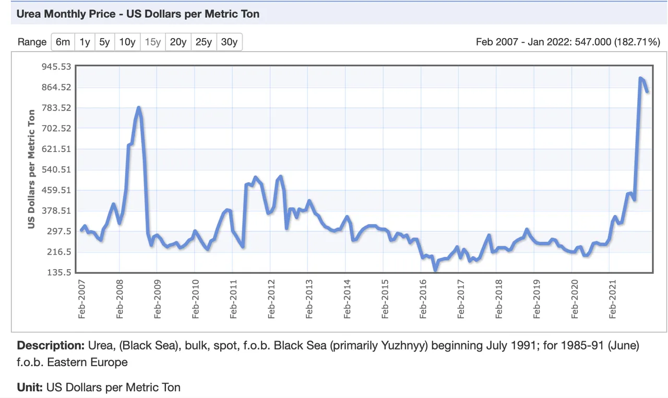Click the Feb-2021 x-axis label

tap(613, 298)
